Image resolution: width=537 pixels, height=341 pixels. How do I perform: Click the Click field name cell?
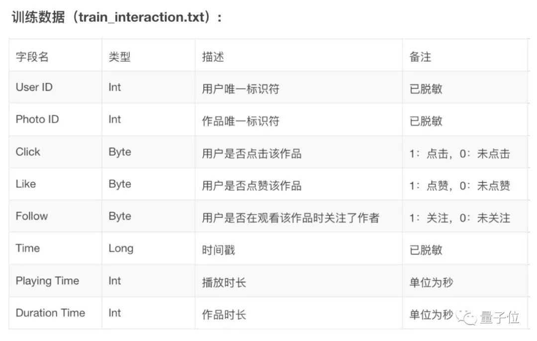(x=28, y=152)
